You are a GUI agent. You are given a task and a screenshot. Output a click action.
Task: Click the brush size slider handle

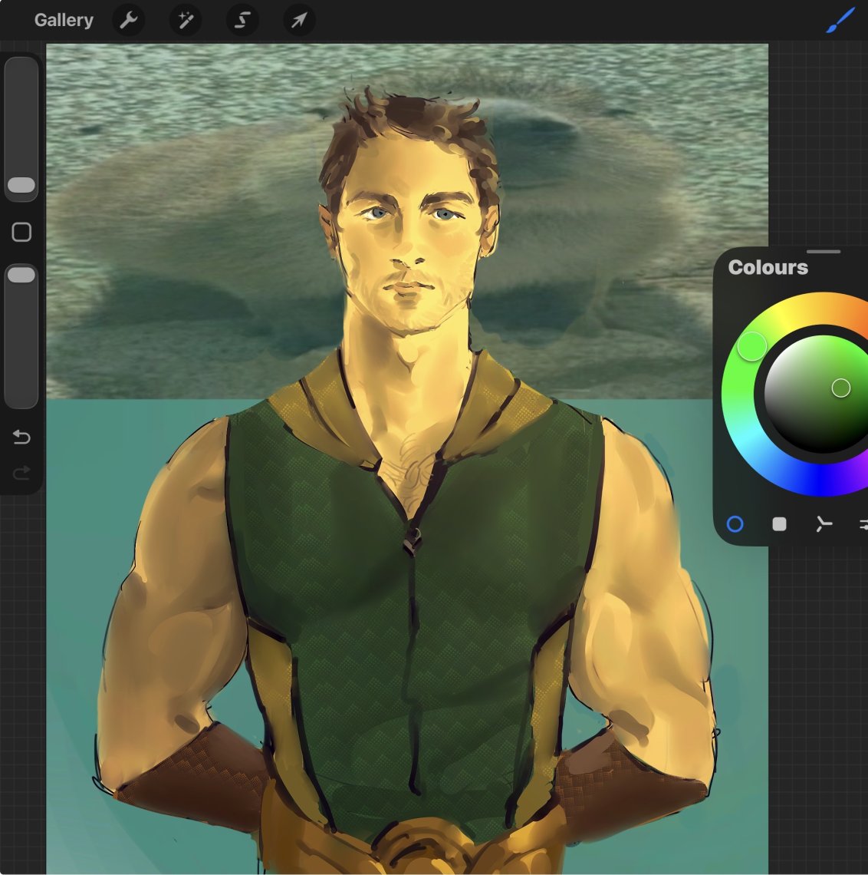point(21,185)
